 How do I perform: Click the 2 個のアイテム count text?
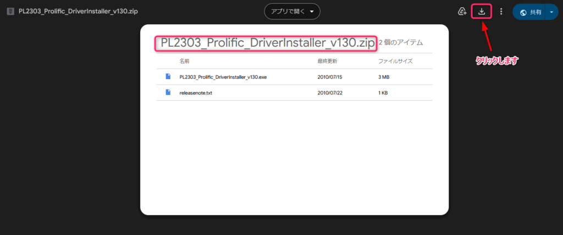pyautogui.click(x=401, y=43)
